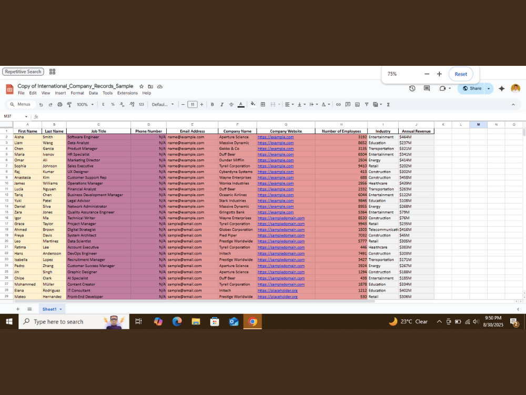This screenshot has width=526, height=395.
Task: Format as percent
Action: (113, 104)
